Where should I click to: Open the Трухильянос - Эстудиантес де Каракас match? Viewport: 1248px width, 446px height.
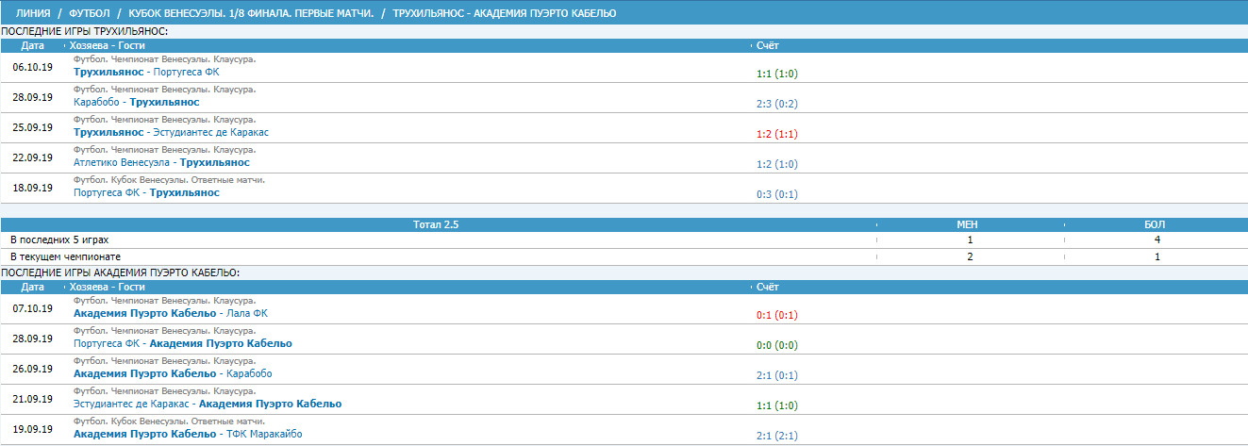171,132
